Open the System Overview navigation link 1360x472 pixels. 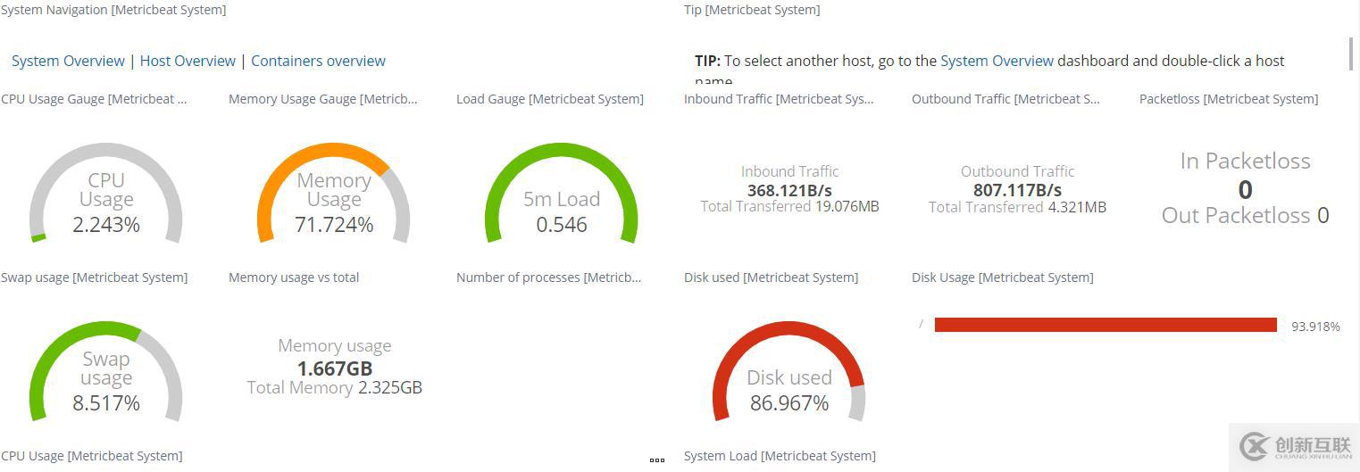(x=68, y=61)
